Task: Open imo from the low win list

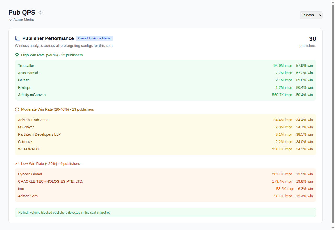Action: click(21, 189)
